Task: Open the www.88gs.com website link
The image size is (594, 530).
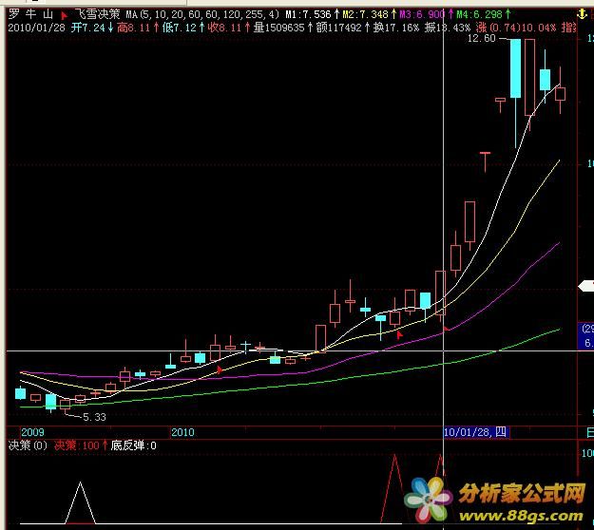Action: click(521, 517)
